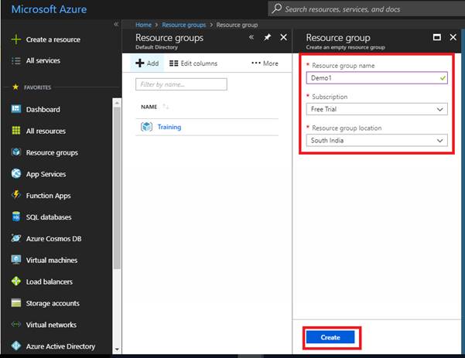The width and height of the screenshot is (465, 358).
Task: Go to Home breadcrumb
Action: 144,25
